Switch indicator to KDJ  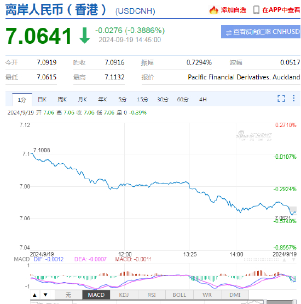124,295
